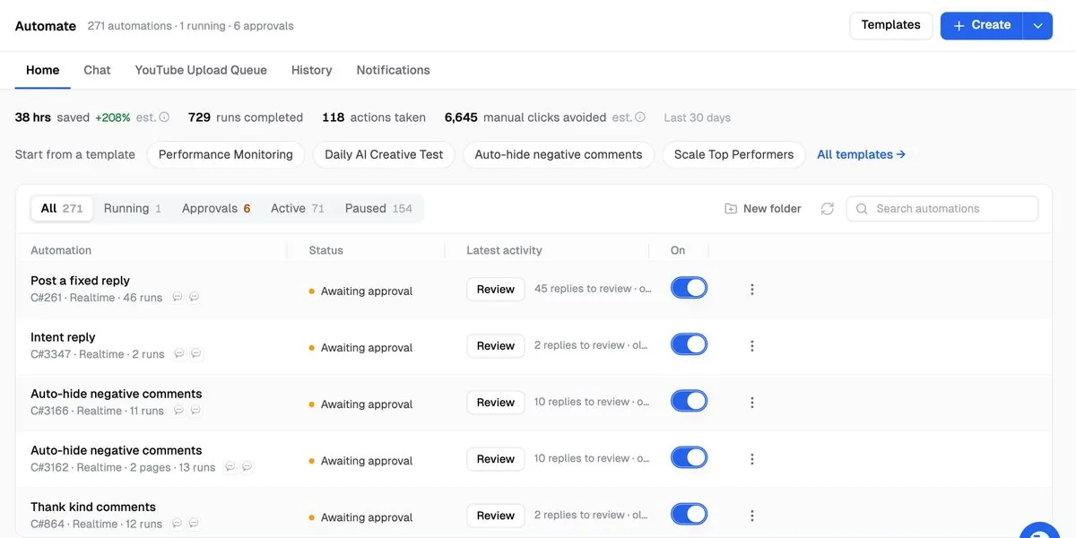
Task: Review replies for Intent reply
Action: click(496, 346)
